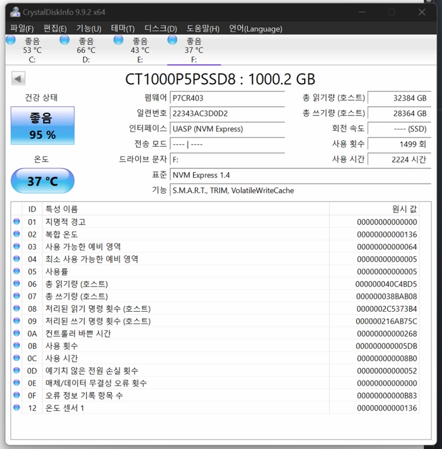Click the serial number field 22343AC3D0D2
This screenshot has height=449, width=442.
coord(227,113)
